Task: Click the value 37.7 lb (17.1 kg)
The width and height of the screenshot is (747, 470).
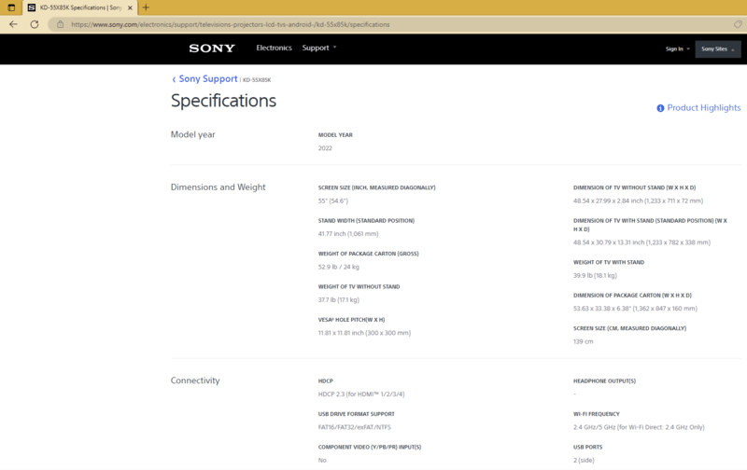Action: click(339, 300)
